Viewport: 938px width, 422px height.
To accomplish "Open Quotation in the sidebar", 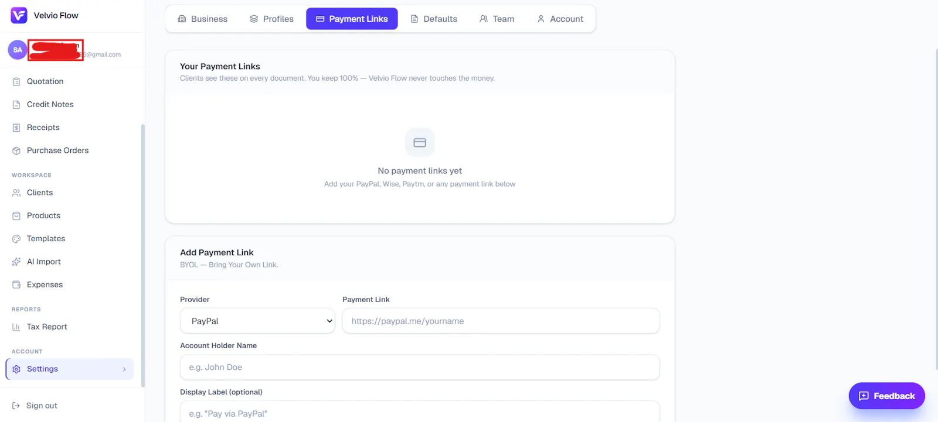I will (70, 81).
